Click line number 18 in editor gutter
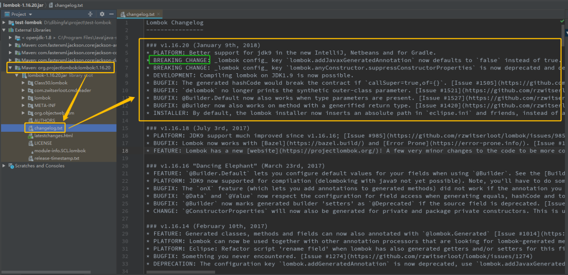This screenshot has width=568, height=275. [125, 151]
